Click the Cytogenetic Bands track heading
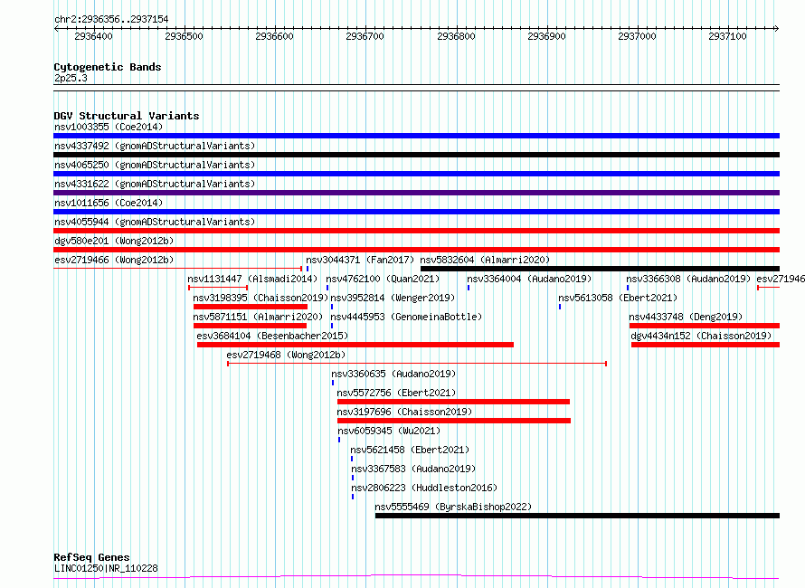Image resolution: width=805 pixels, height=588 pixels. (108, 67)
